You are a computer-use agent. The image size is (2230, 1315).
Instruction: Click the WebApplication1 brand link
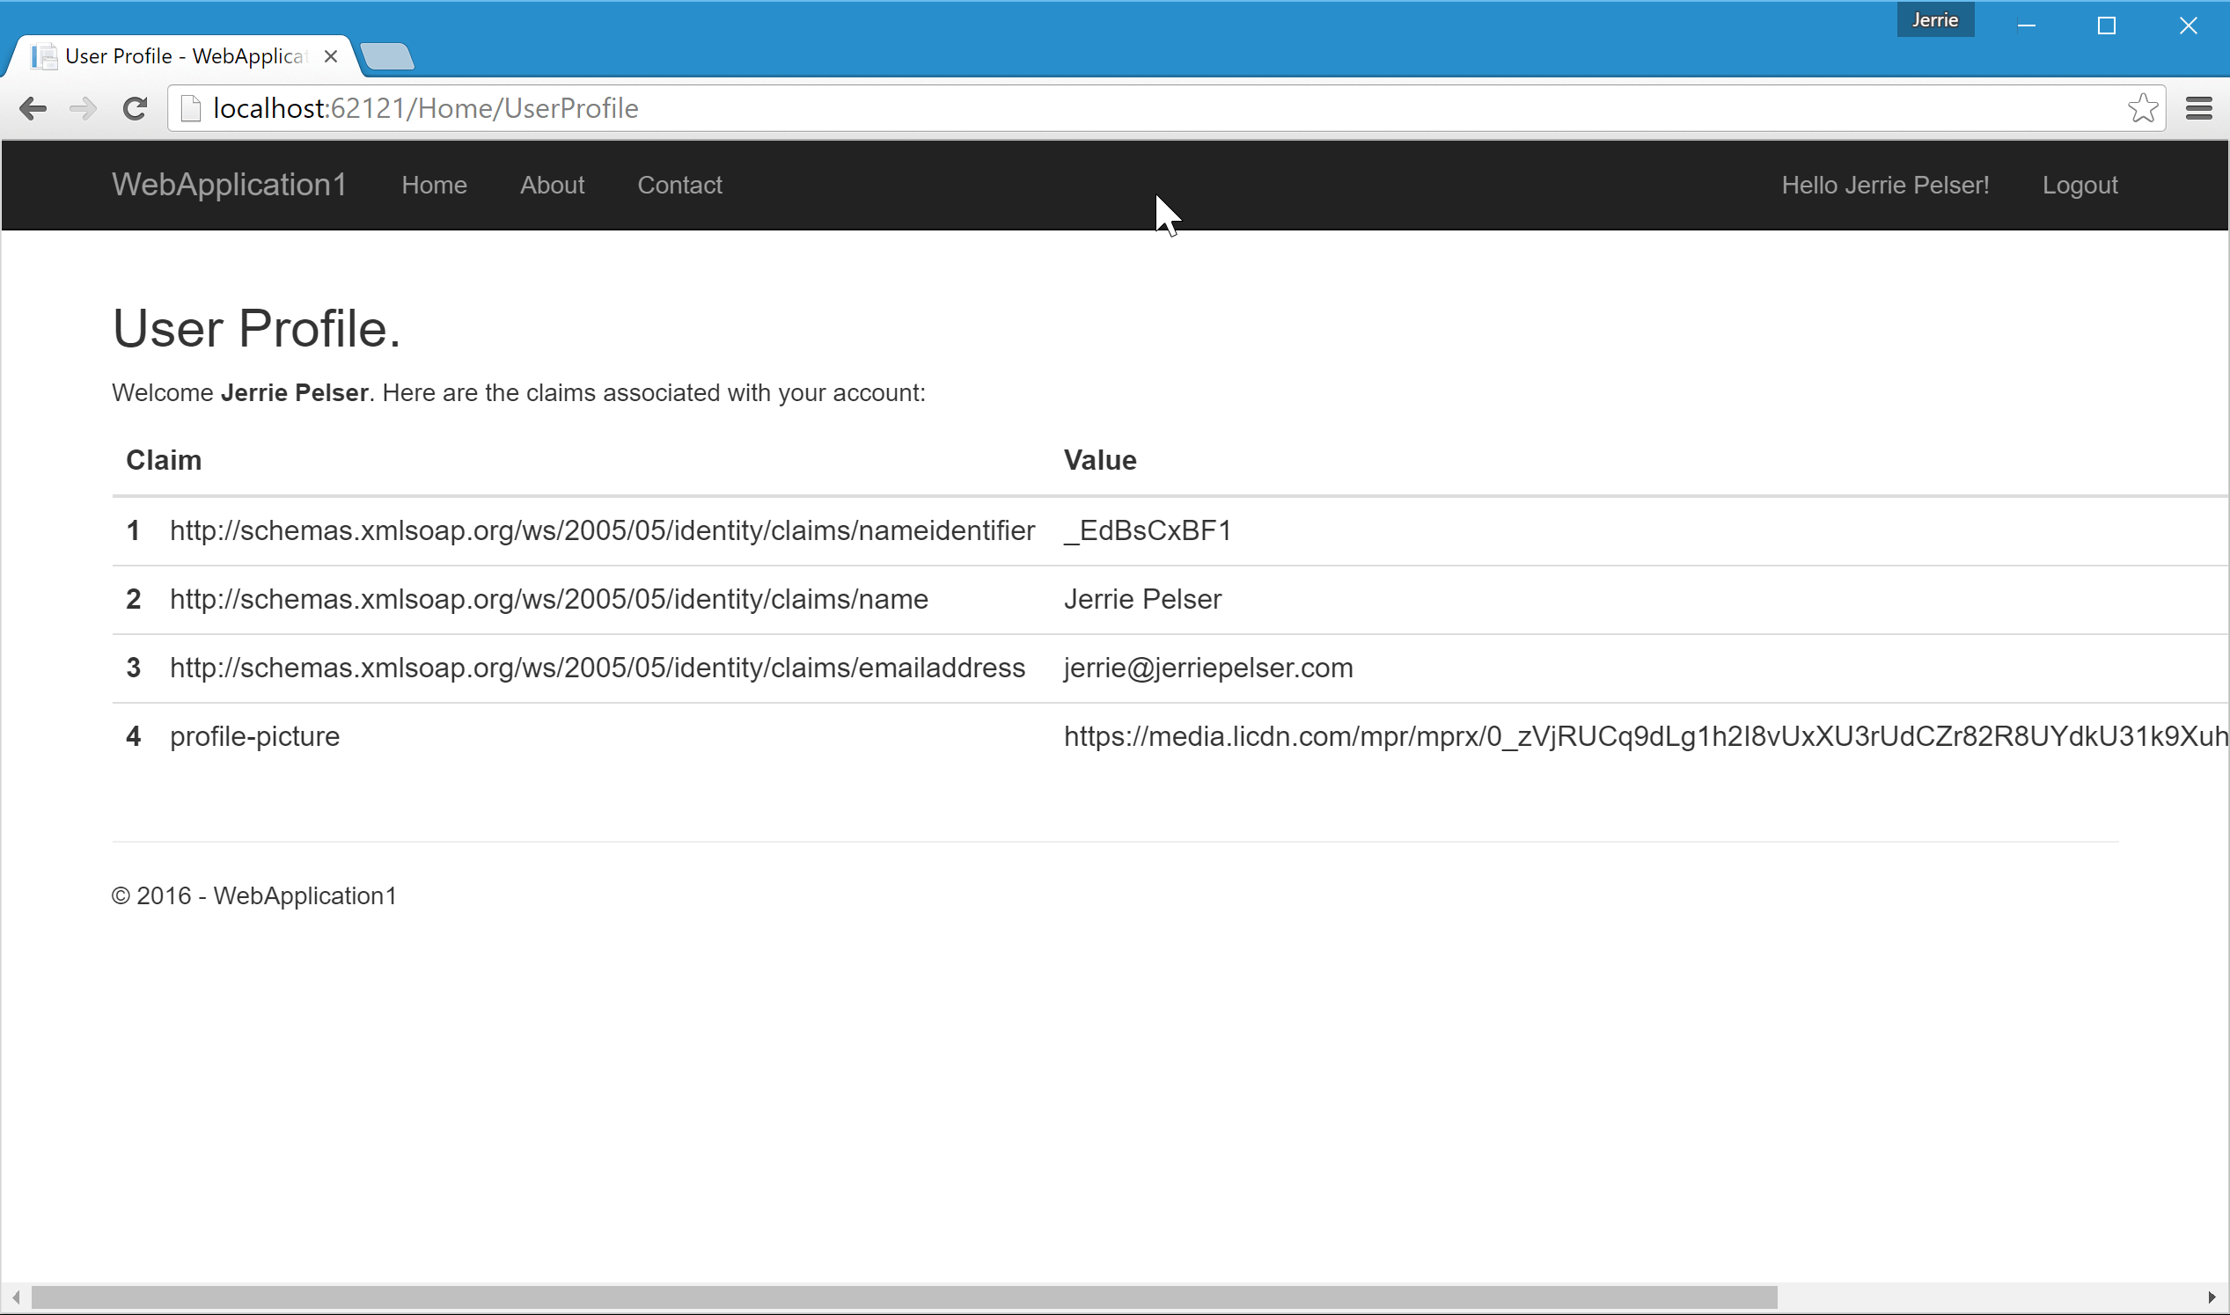[x=229, y=185]
